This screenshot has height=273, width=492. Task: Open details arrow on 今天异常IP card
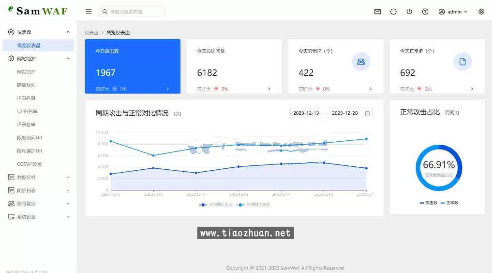(371, 89)
